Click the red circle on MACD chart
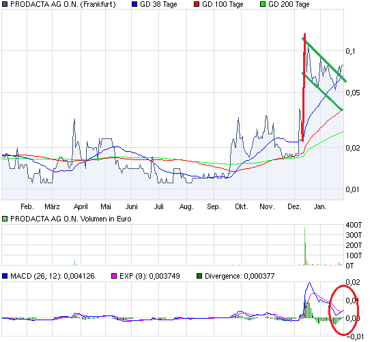 [343, 310]
